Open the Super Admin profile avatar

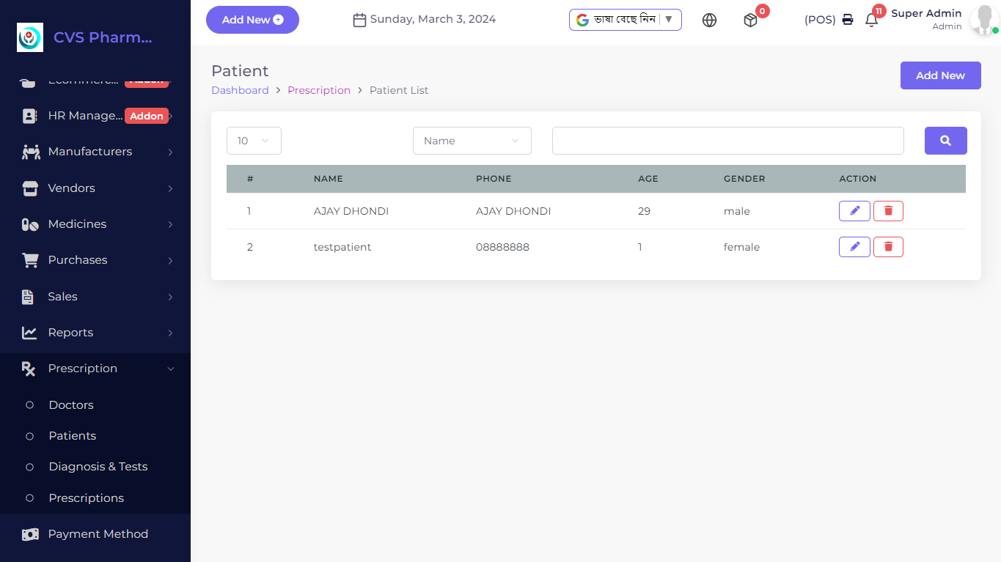coord(983,20)
